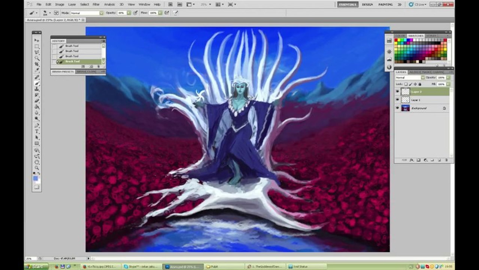Image resolution: width=479 pixels, height=270 pixels.
Task: Select the Brush tool in toolbox
Action: (x=37, y=83)
